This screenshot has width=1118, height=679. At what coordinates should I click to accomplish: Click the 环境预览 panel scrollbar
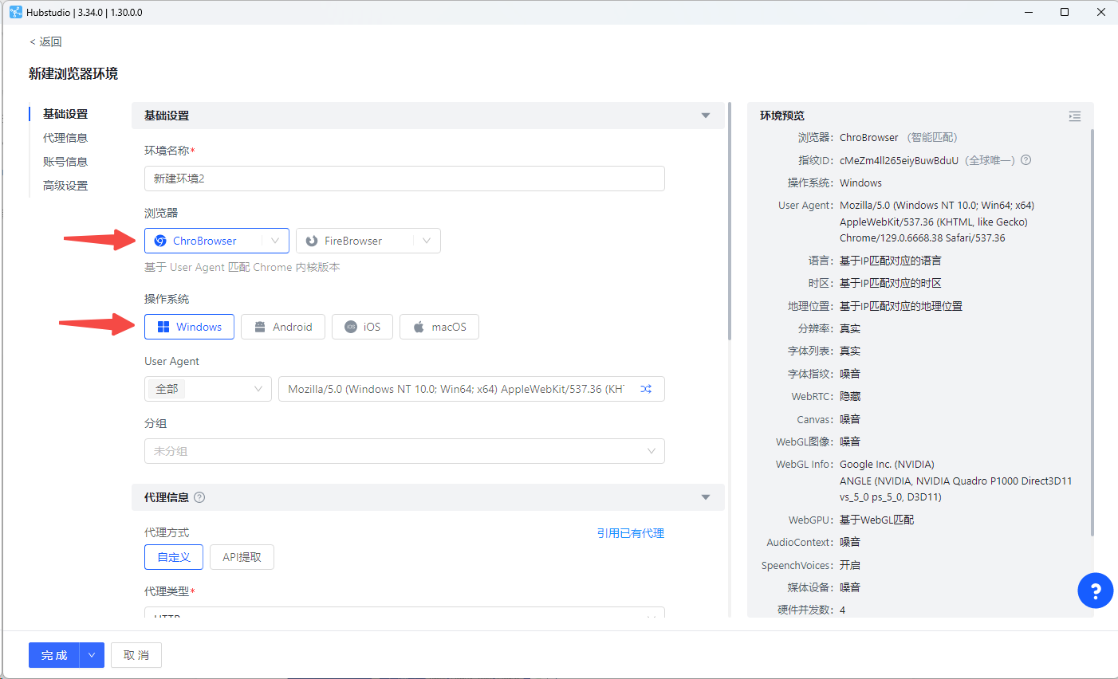point(1092,333)
